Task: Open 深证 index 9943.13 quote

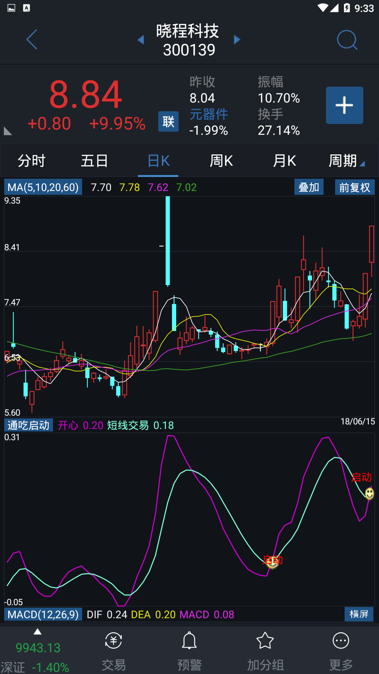Action: (x=38, y=648)
